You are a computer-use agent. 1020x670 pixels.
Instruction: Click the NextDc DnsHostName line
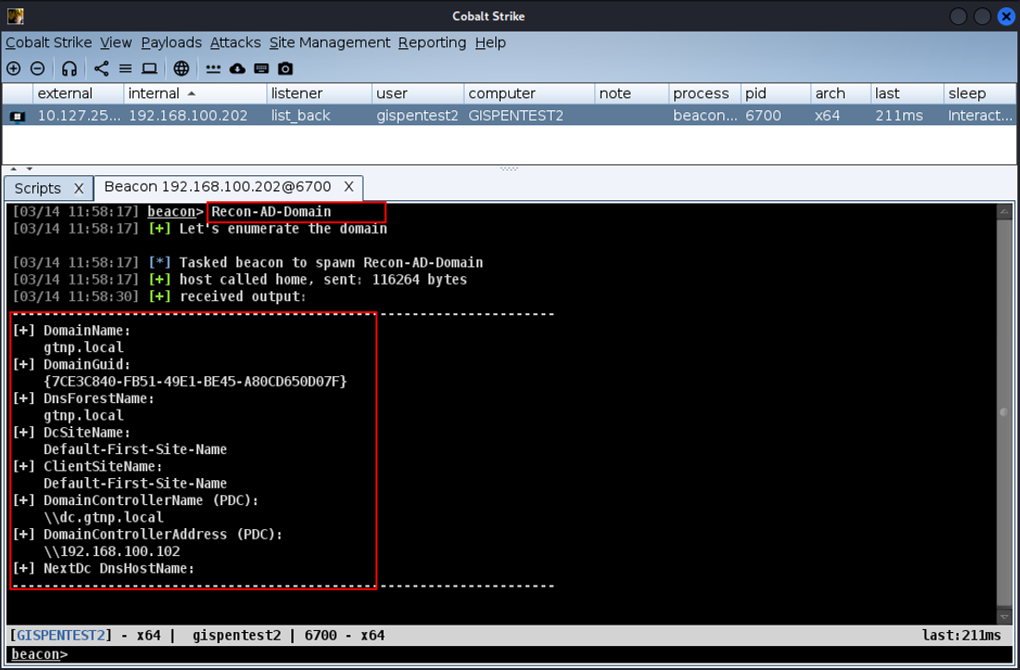point(104,568)
